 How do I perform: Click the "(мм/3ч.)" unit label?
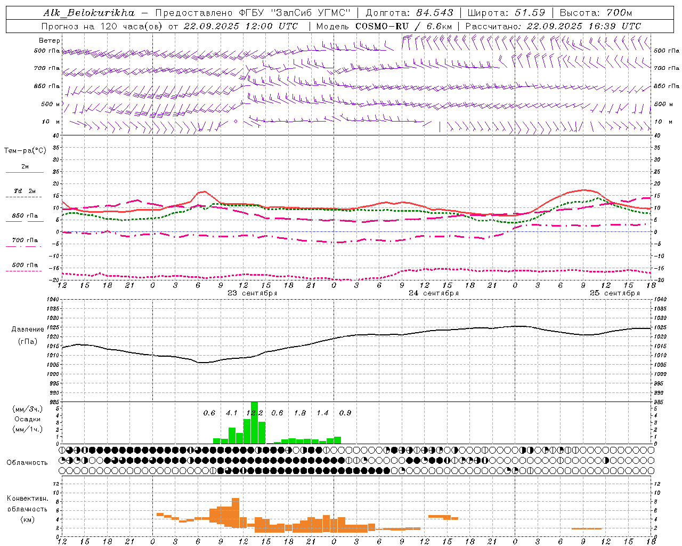pos(27,409)
